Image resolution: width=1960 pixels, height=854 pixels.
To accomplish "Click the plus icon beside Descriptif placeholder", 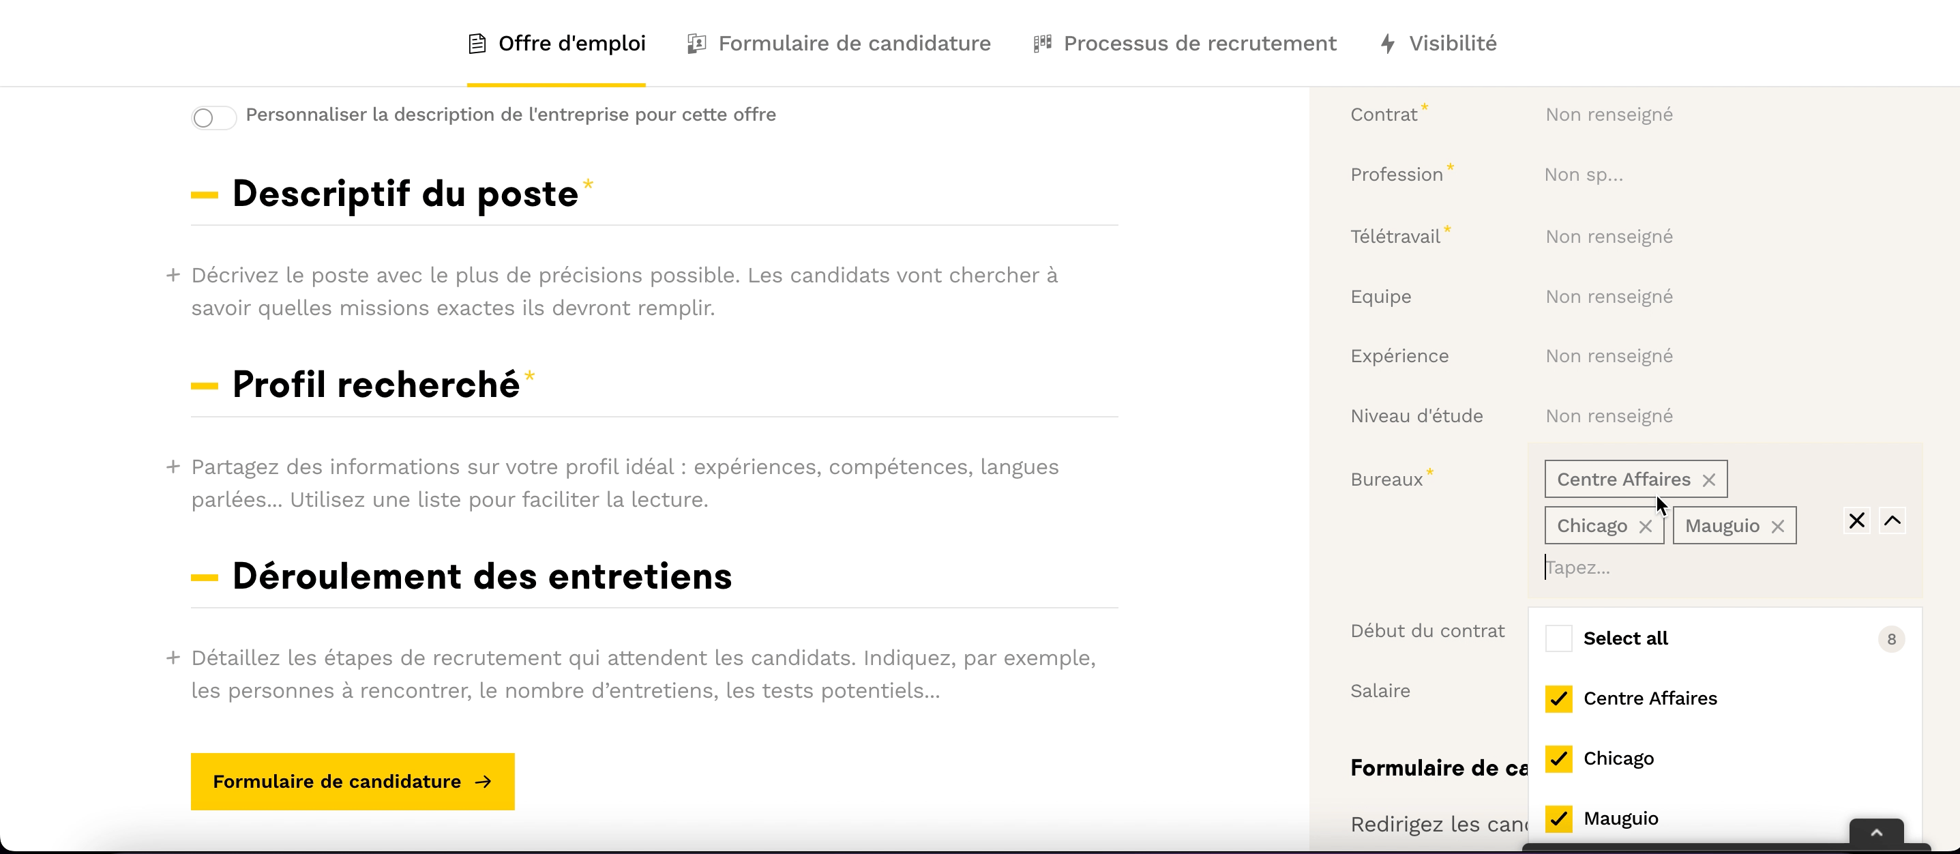I will click(173, 275).
